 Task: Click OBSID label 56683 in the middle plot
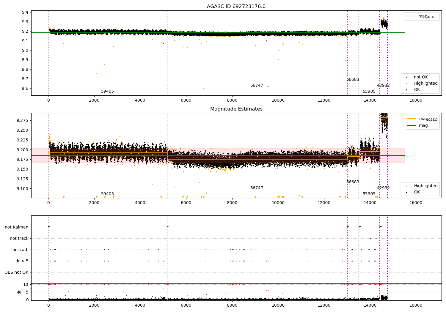pyautogui.click(x=353, y=182)
